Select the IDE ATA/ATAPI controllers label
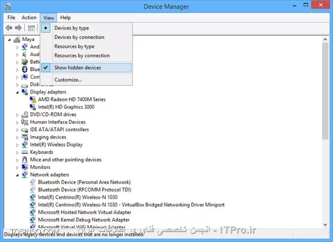The height and width of the screenshot is (242, 333). tap(59, 130)
